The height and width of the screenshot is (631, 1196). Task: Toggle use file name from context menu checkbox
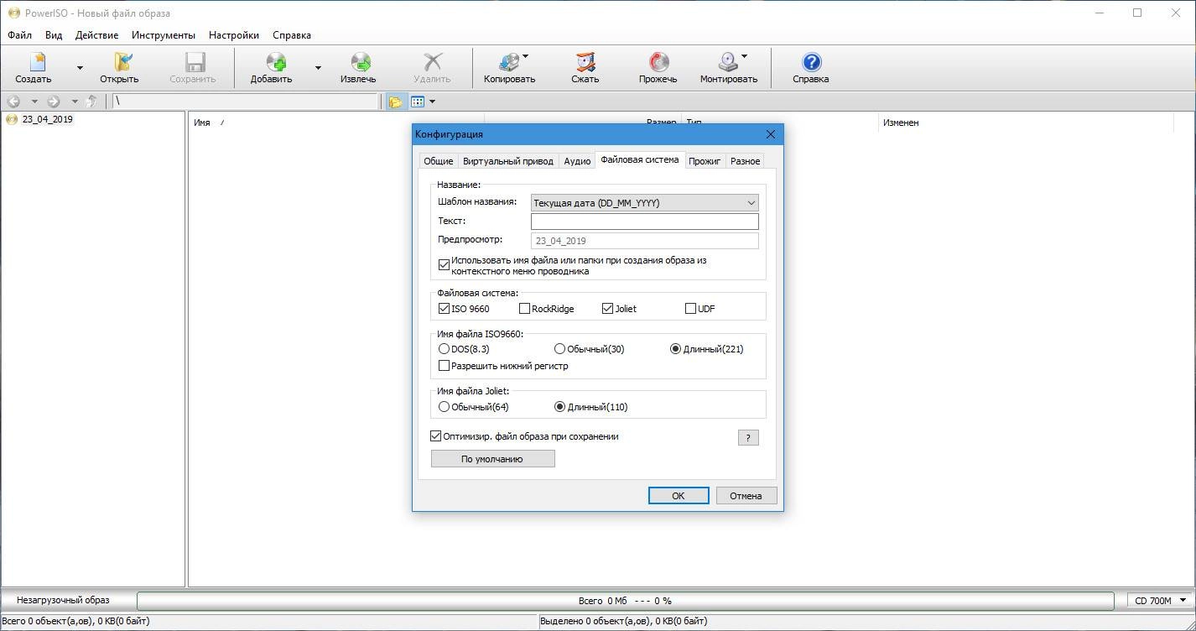445,265
